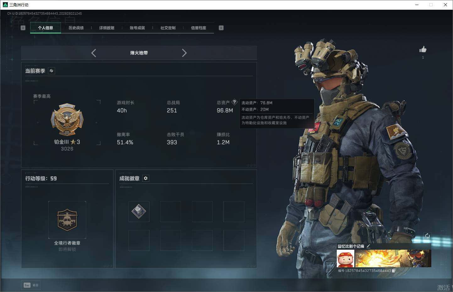Go to the 社交定制 tab
This screenshot has height=292, width=453.
pyautogui.click(x=168, y=28)
